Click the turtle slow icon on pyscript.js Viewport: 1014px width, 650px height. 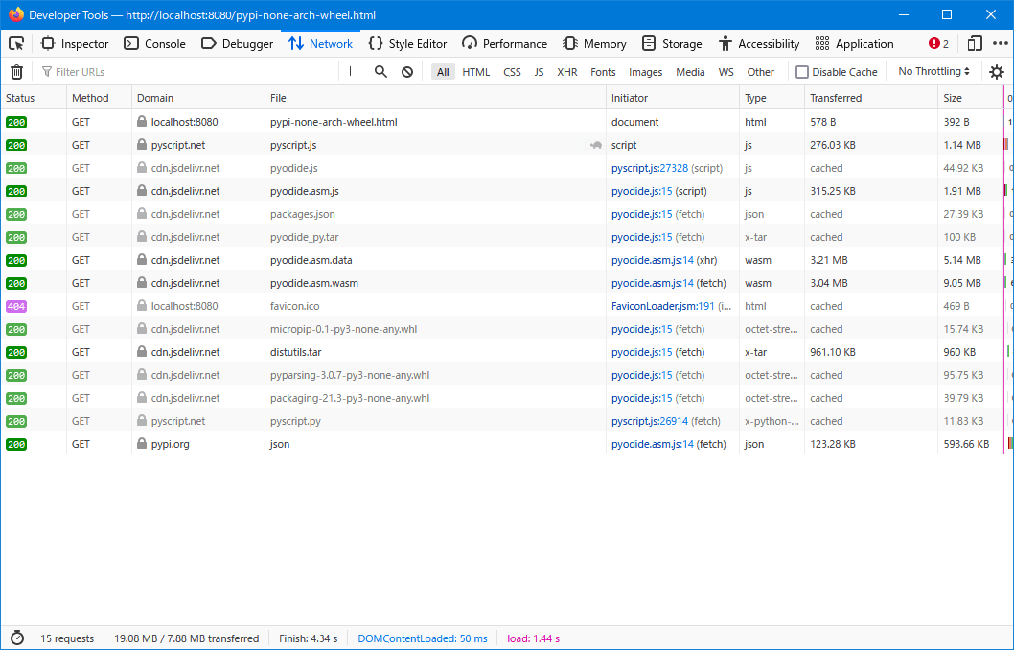pos(595,145)
